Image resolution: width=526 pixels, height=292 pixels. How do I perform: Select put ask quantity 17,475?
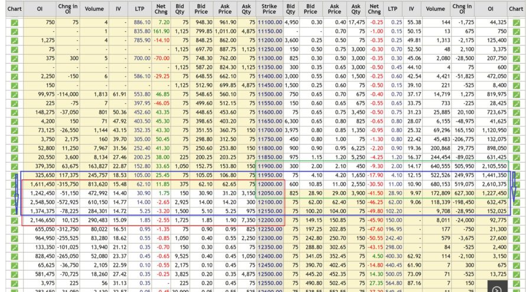click(356, 22)
